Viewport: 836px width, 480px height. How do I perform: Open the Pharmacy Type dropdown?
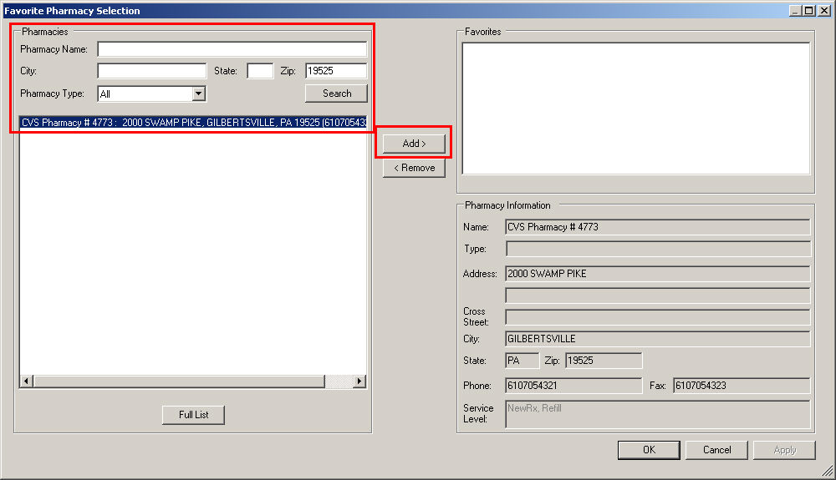click(198, 93)
